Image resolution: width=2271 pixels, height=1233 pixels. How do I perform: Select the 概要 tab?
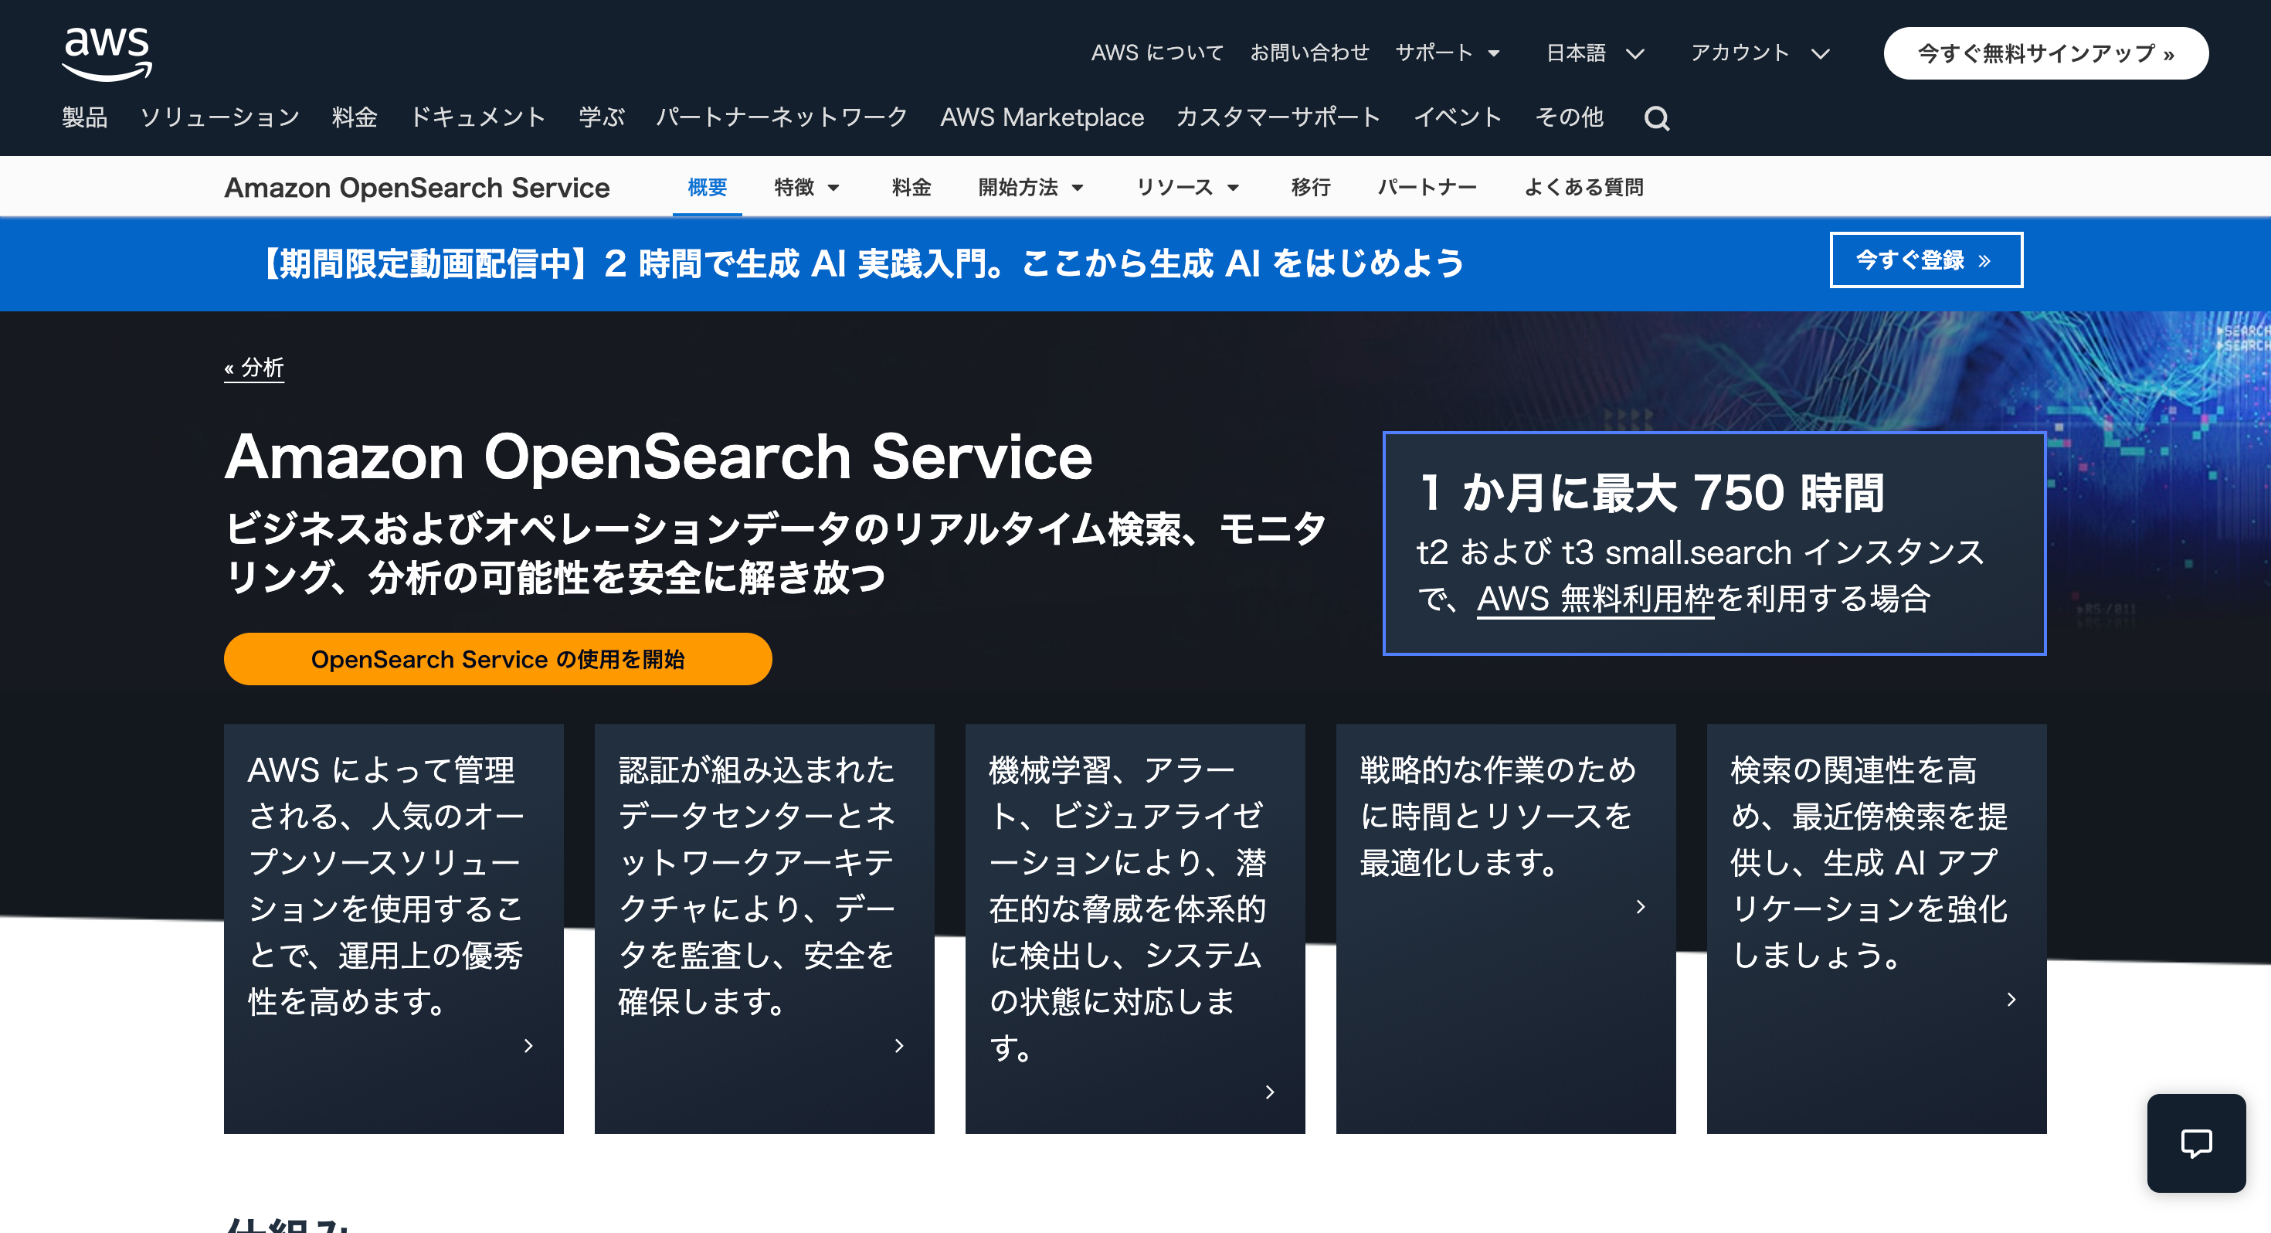pyautogui.click(x=707, y=187)
